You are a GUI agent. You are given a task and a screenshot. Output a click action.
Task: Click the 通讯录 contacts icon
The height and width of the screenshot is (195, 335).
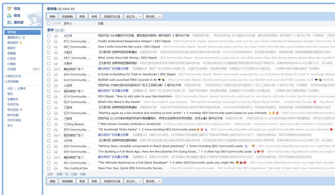tap(10, 22)
